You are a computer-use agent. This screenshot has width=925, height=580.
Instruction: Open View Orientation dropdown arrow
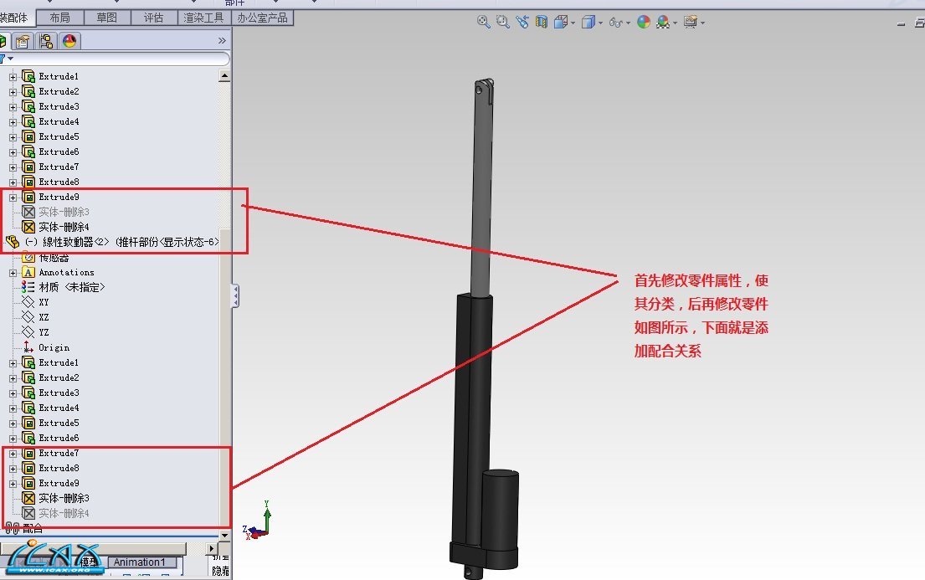point(573,23)
